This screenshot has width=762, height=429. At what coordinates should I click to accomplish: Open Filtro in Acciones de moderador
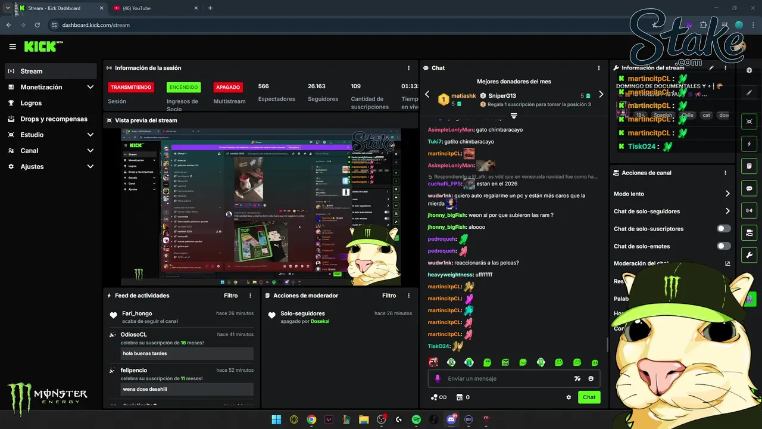(x=389, y=296)
